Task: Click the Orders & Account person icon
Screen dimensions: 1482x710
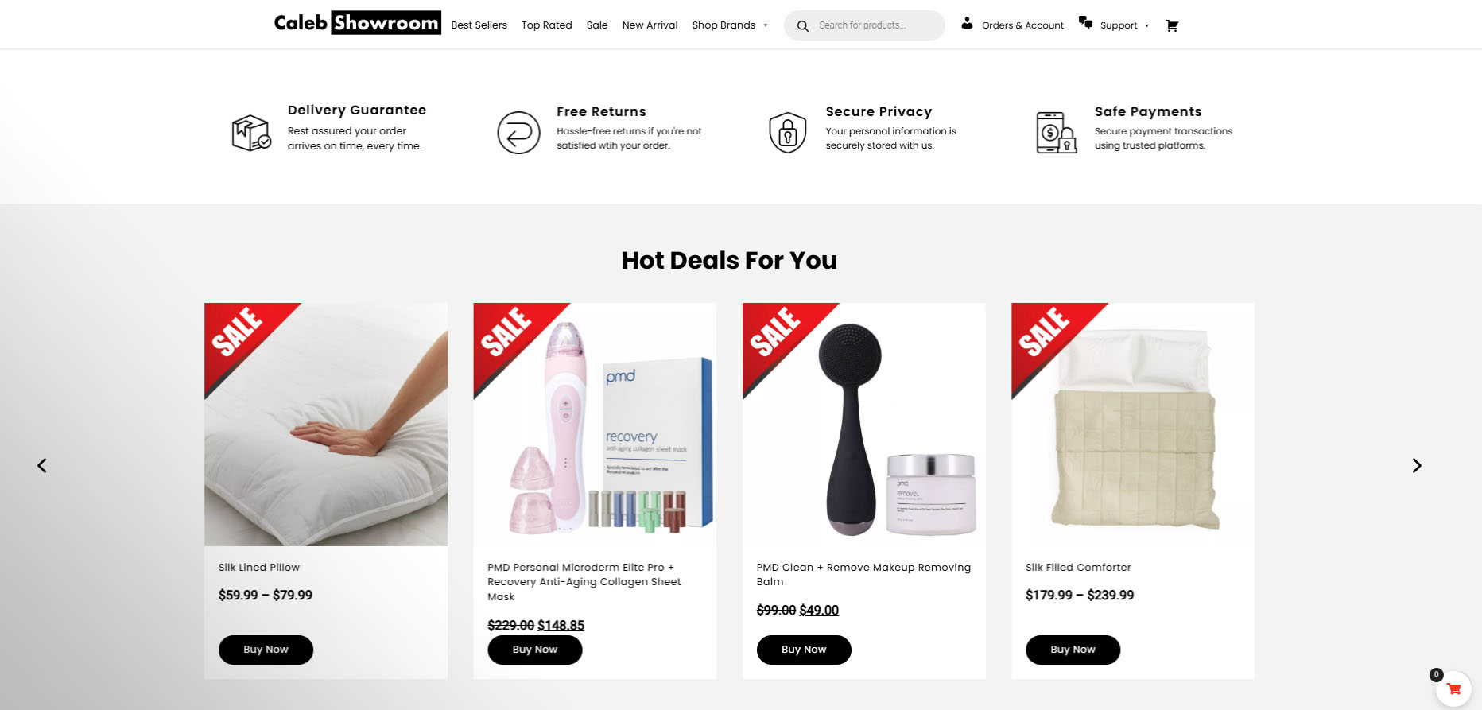Action: pyautogui.click(x=967, y=23)
